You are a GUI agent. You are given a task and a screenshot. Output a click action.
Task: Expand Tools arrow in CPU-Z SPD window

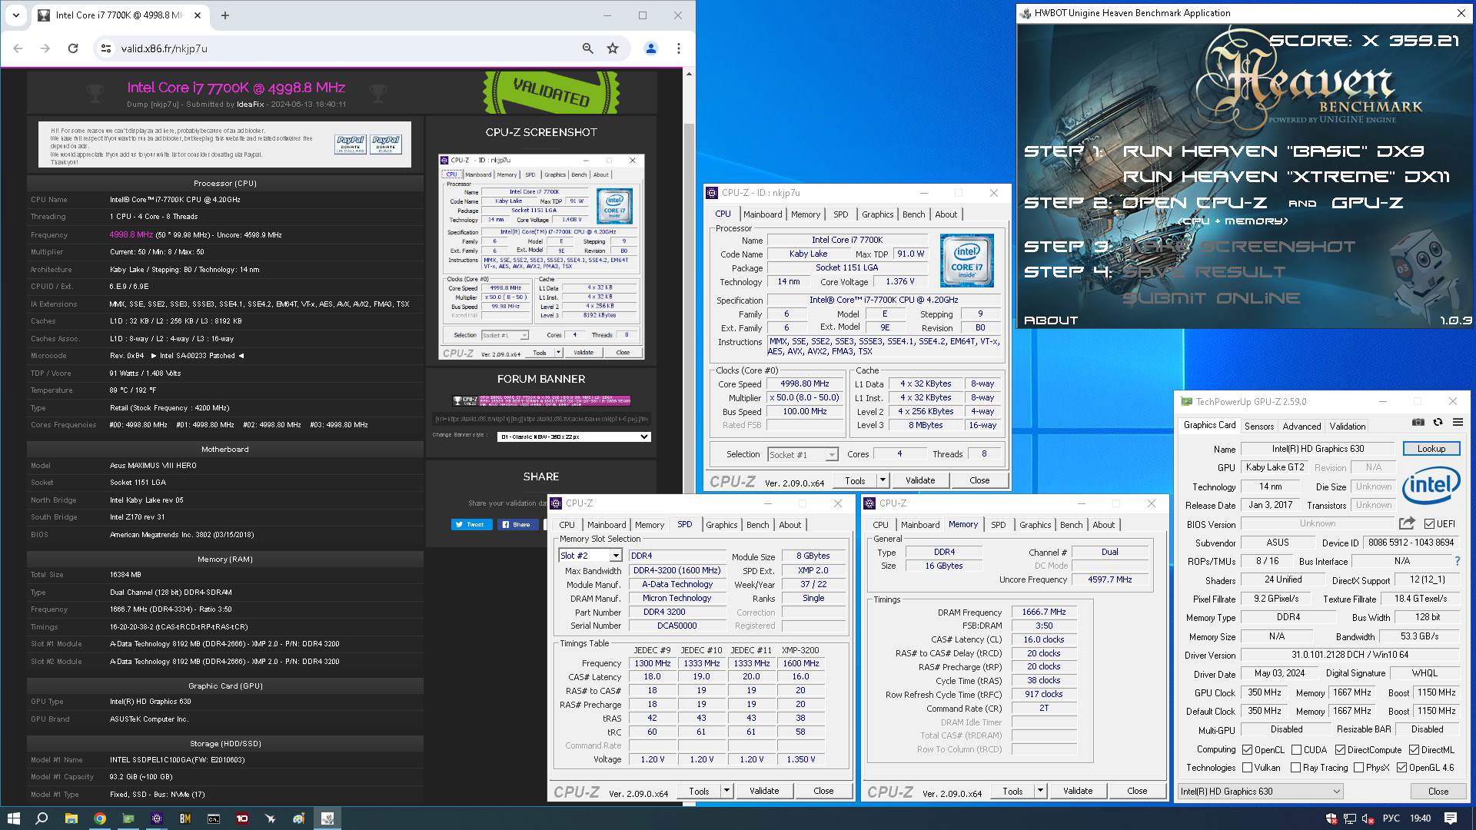(726, 791)
